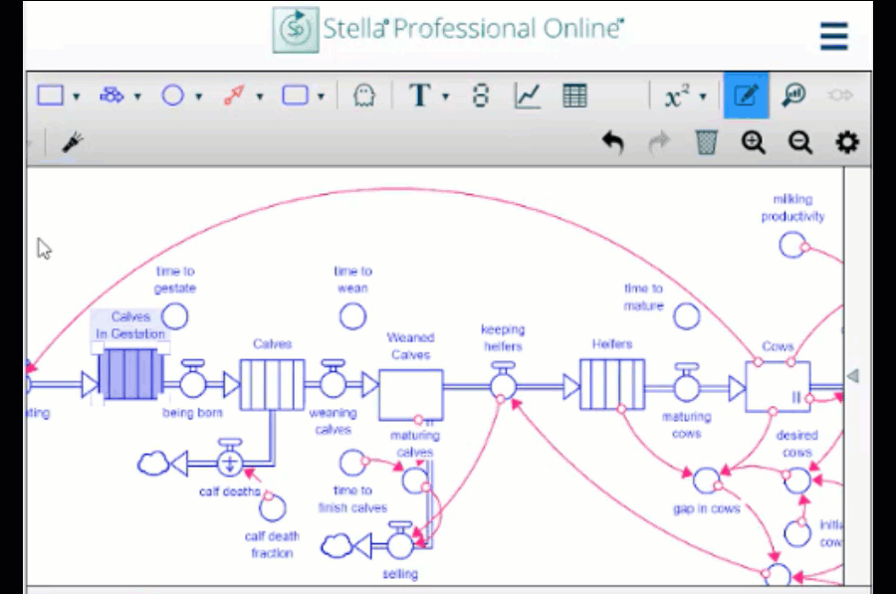Click the 'milking productivity' label text

[792, 207]
